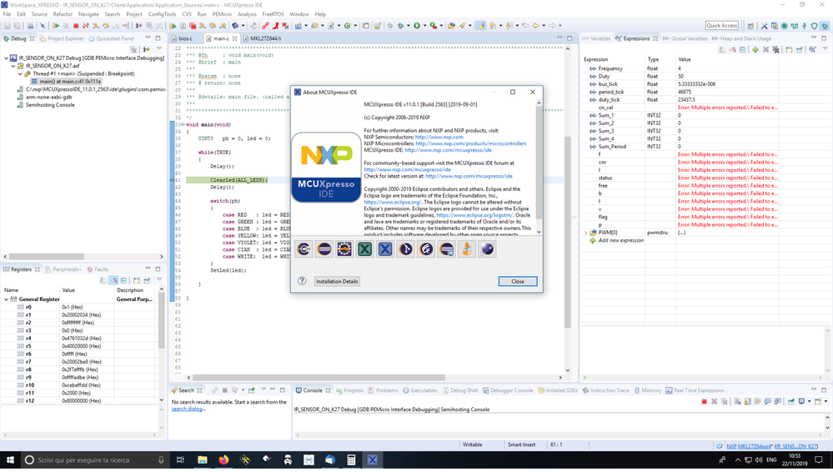Click the Installation Details button
The image size is (833, 472).
[x=337, y=281]
